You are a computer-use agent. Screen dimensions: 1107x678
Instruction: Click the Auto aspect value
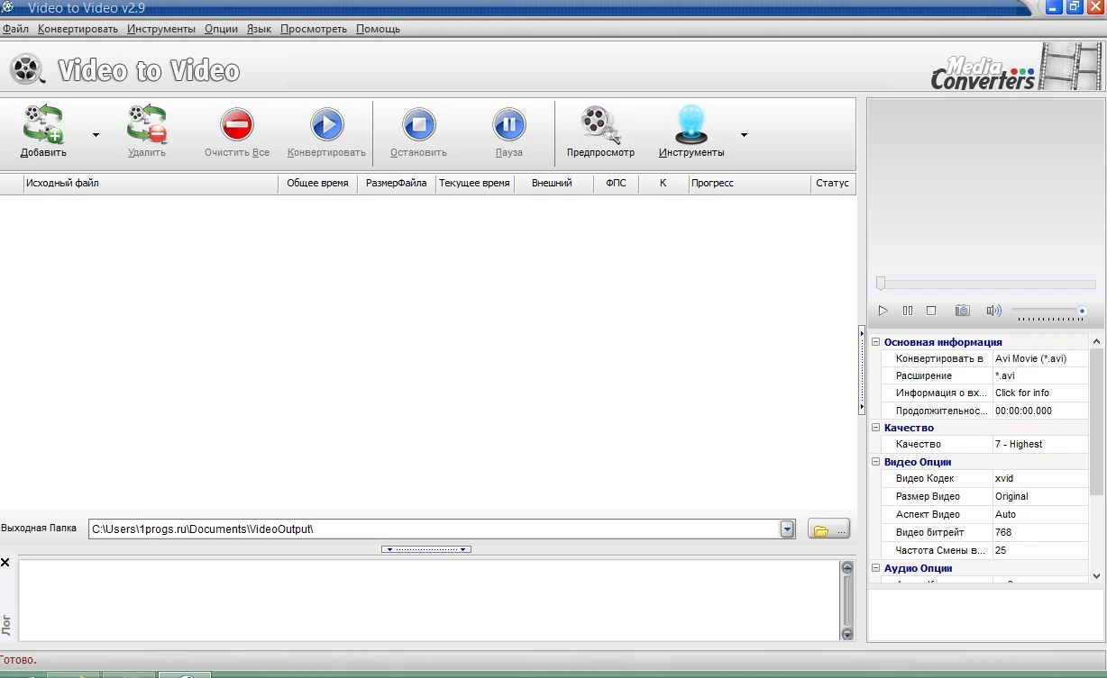point(1040,514)
